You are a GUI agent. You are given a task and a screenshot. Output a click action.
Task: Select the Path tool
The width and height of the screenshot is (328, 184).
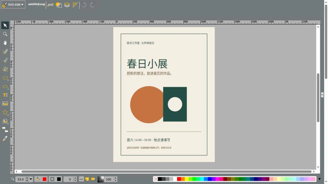5,69
